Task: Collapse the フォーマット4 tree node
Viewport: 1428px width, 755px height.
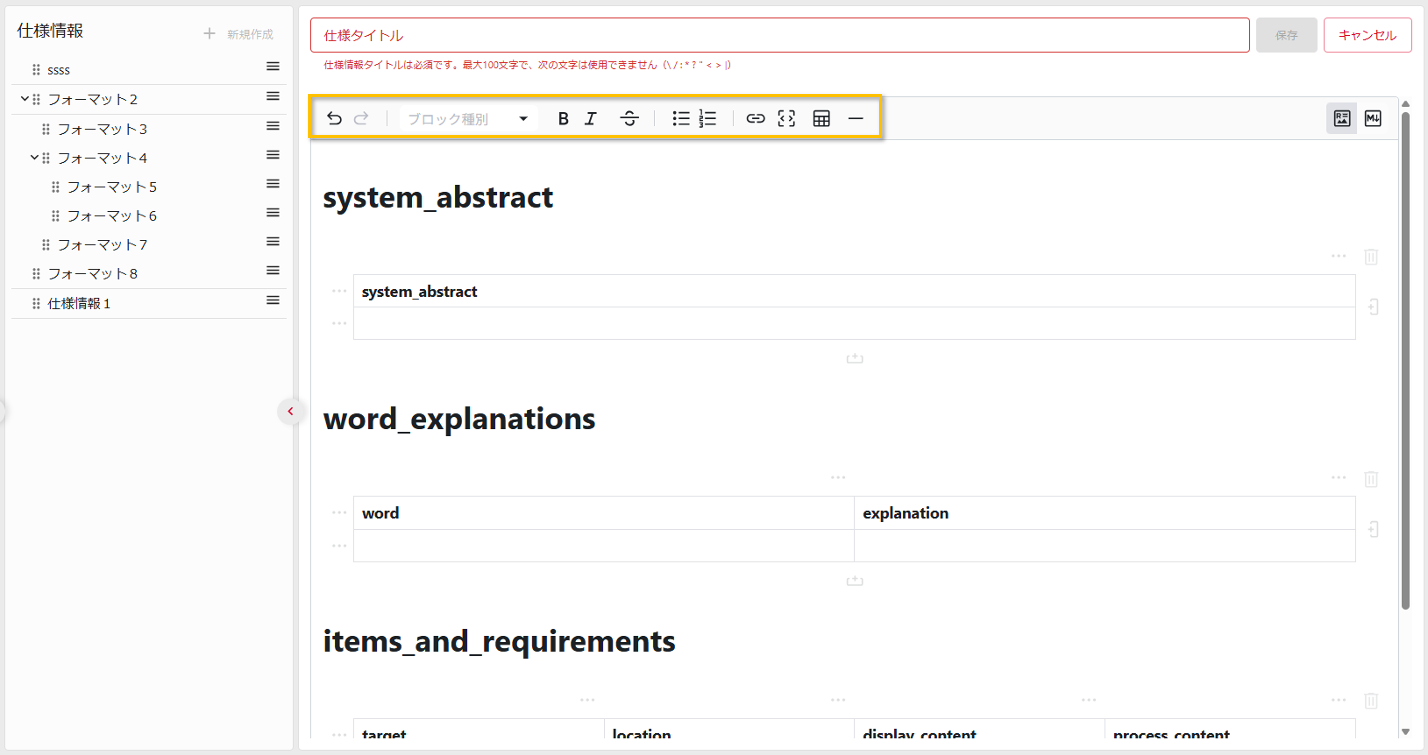Action: click(34, 158)
